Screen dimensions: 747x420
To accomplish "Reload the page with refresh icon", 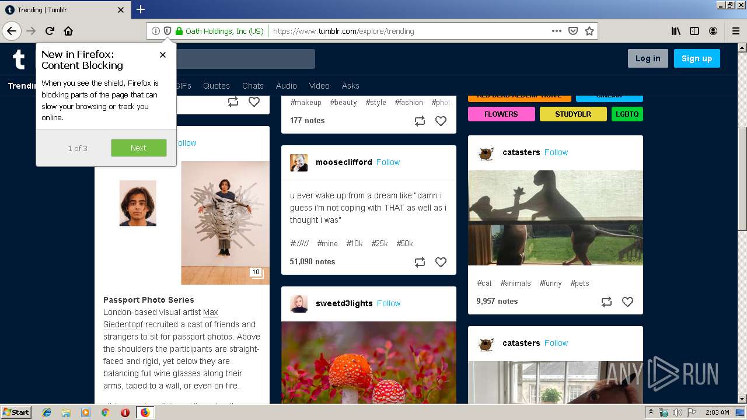I will [50, 31].
